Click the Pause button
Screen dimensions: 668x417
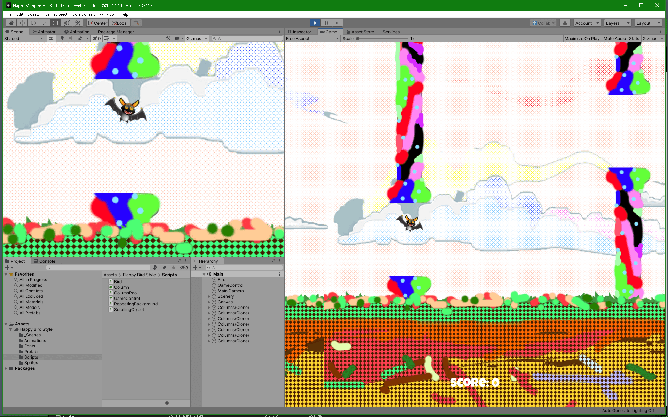pos(326,23)
